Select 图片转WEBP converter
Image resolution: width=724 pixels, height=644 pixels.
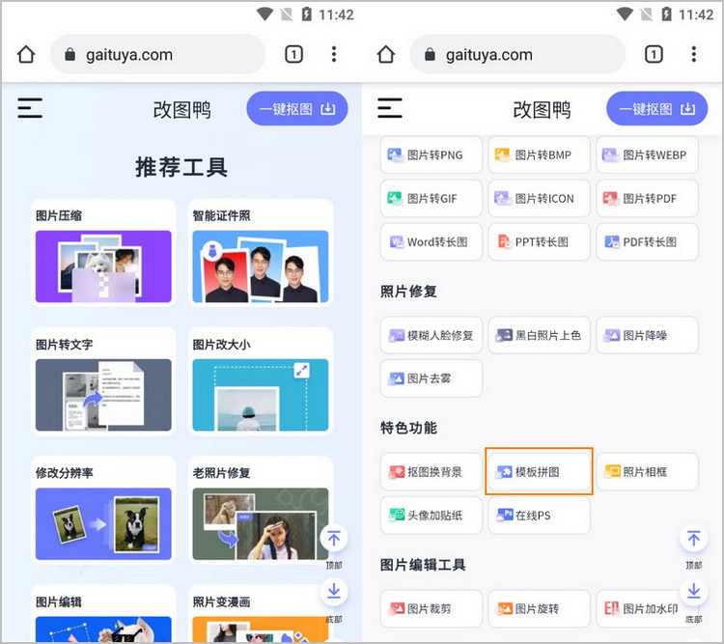(x=648, y=154)
